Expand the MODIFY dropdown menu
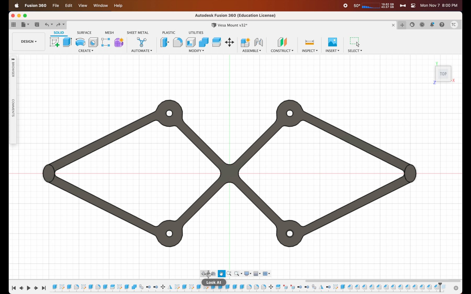471x294 pixels. pos(196,51)
